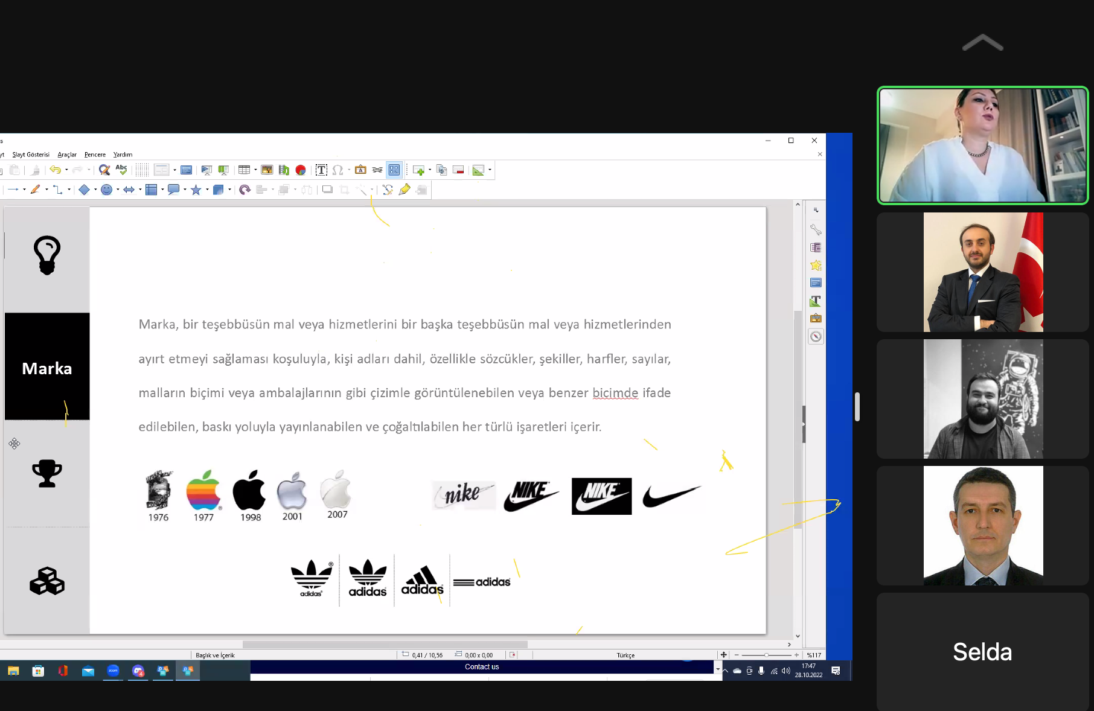The height and width of the screenshot is (711, 1094).
Task: Open stars and banners dropdown arrow
Action: 207,190
